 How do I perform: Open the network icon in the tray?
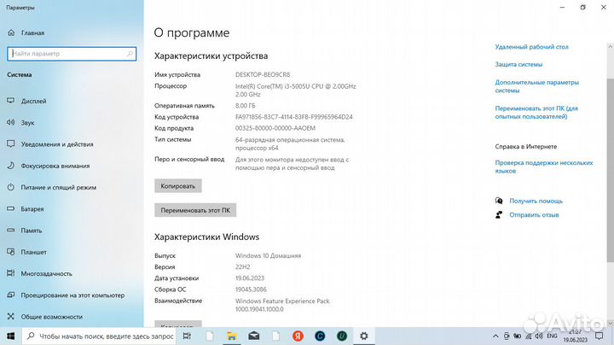528,336
